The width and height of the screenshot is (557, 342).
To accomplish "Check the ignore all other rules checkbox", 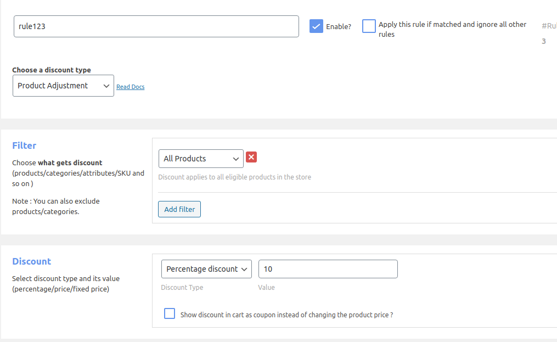I will (x=369, y=26).
